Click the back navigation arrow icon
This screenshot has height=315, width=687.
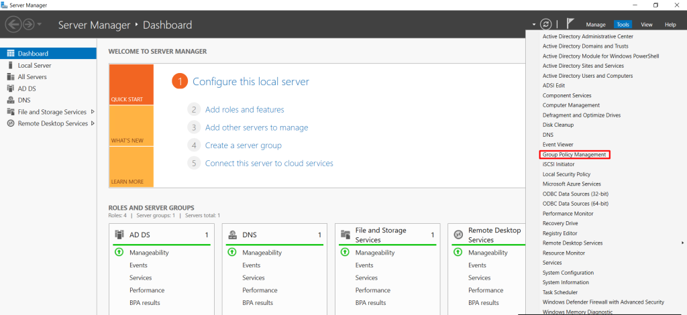coord(13,25)
